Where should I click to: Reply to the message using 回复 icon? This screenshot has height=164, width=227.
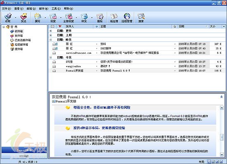click(53, 18)
